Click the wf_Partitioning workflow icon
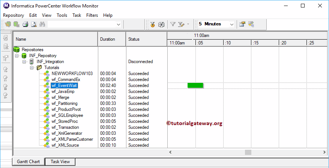The image size is (329, 168). 47,103
